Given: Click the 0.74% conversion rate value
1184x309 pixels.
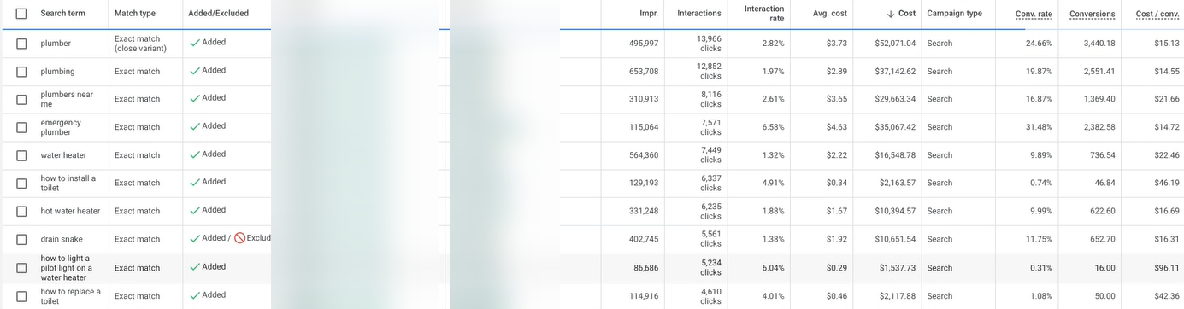Looking at the screenshot, I should tap(1041, 183).
